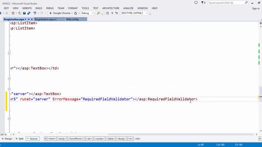Open the VIEW menu
262x147 pixels.
[x=16, y=8]
